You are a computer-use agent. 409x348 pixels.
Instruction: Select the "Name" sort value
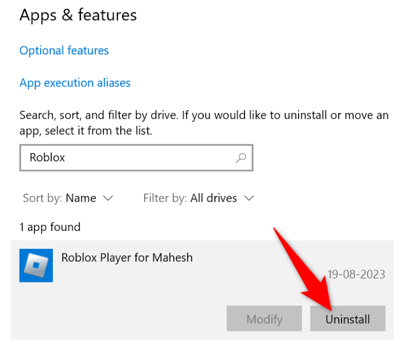coord(81,198)
